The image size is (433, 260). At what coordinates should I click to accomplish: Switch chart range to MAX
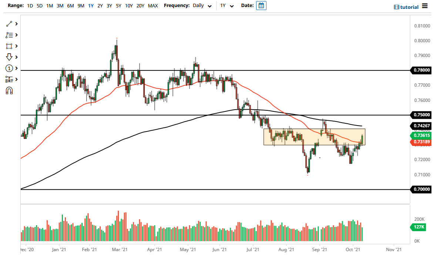152,6
